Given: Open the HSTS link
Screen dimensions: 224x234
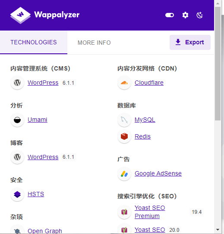Looking at the screenshot, I should pos(36,194).
